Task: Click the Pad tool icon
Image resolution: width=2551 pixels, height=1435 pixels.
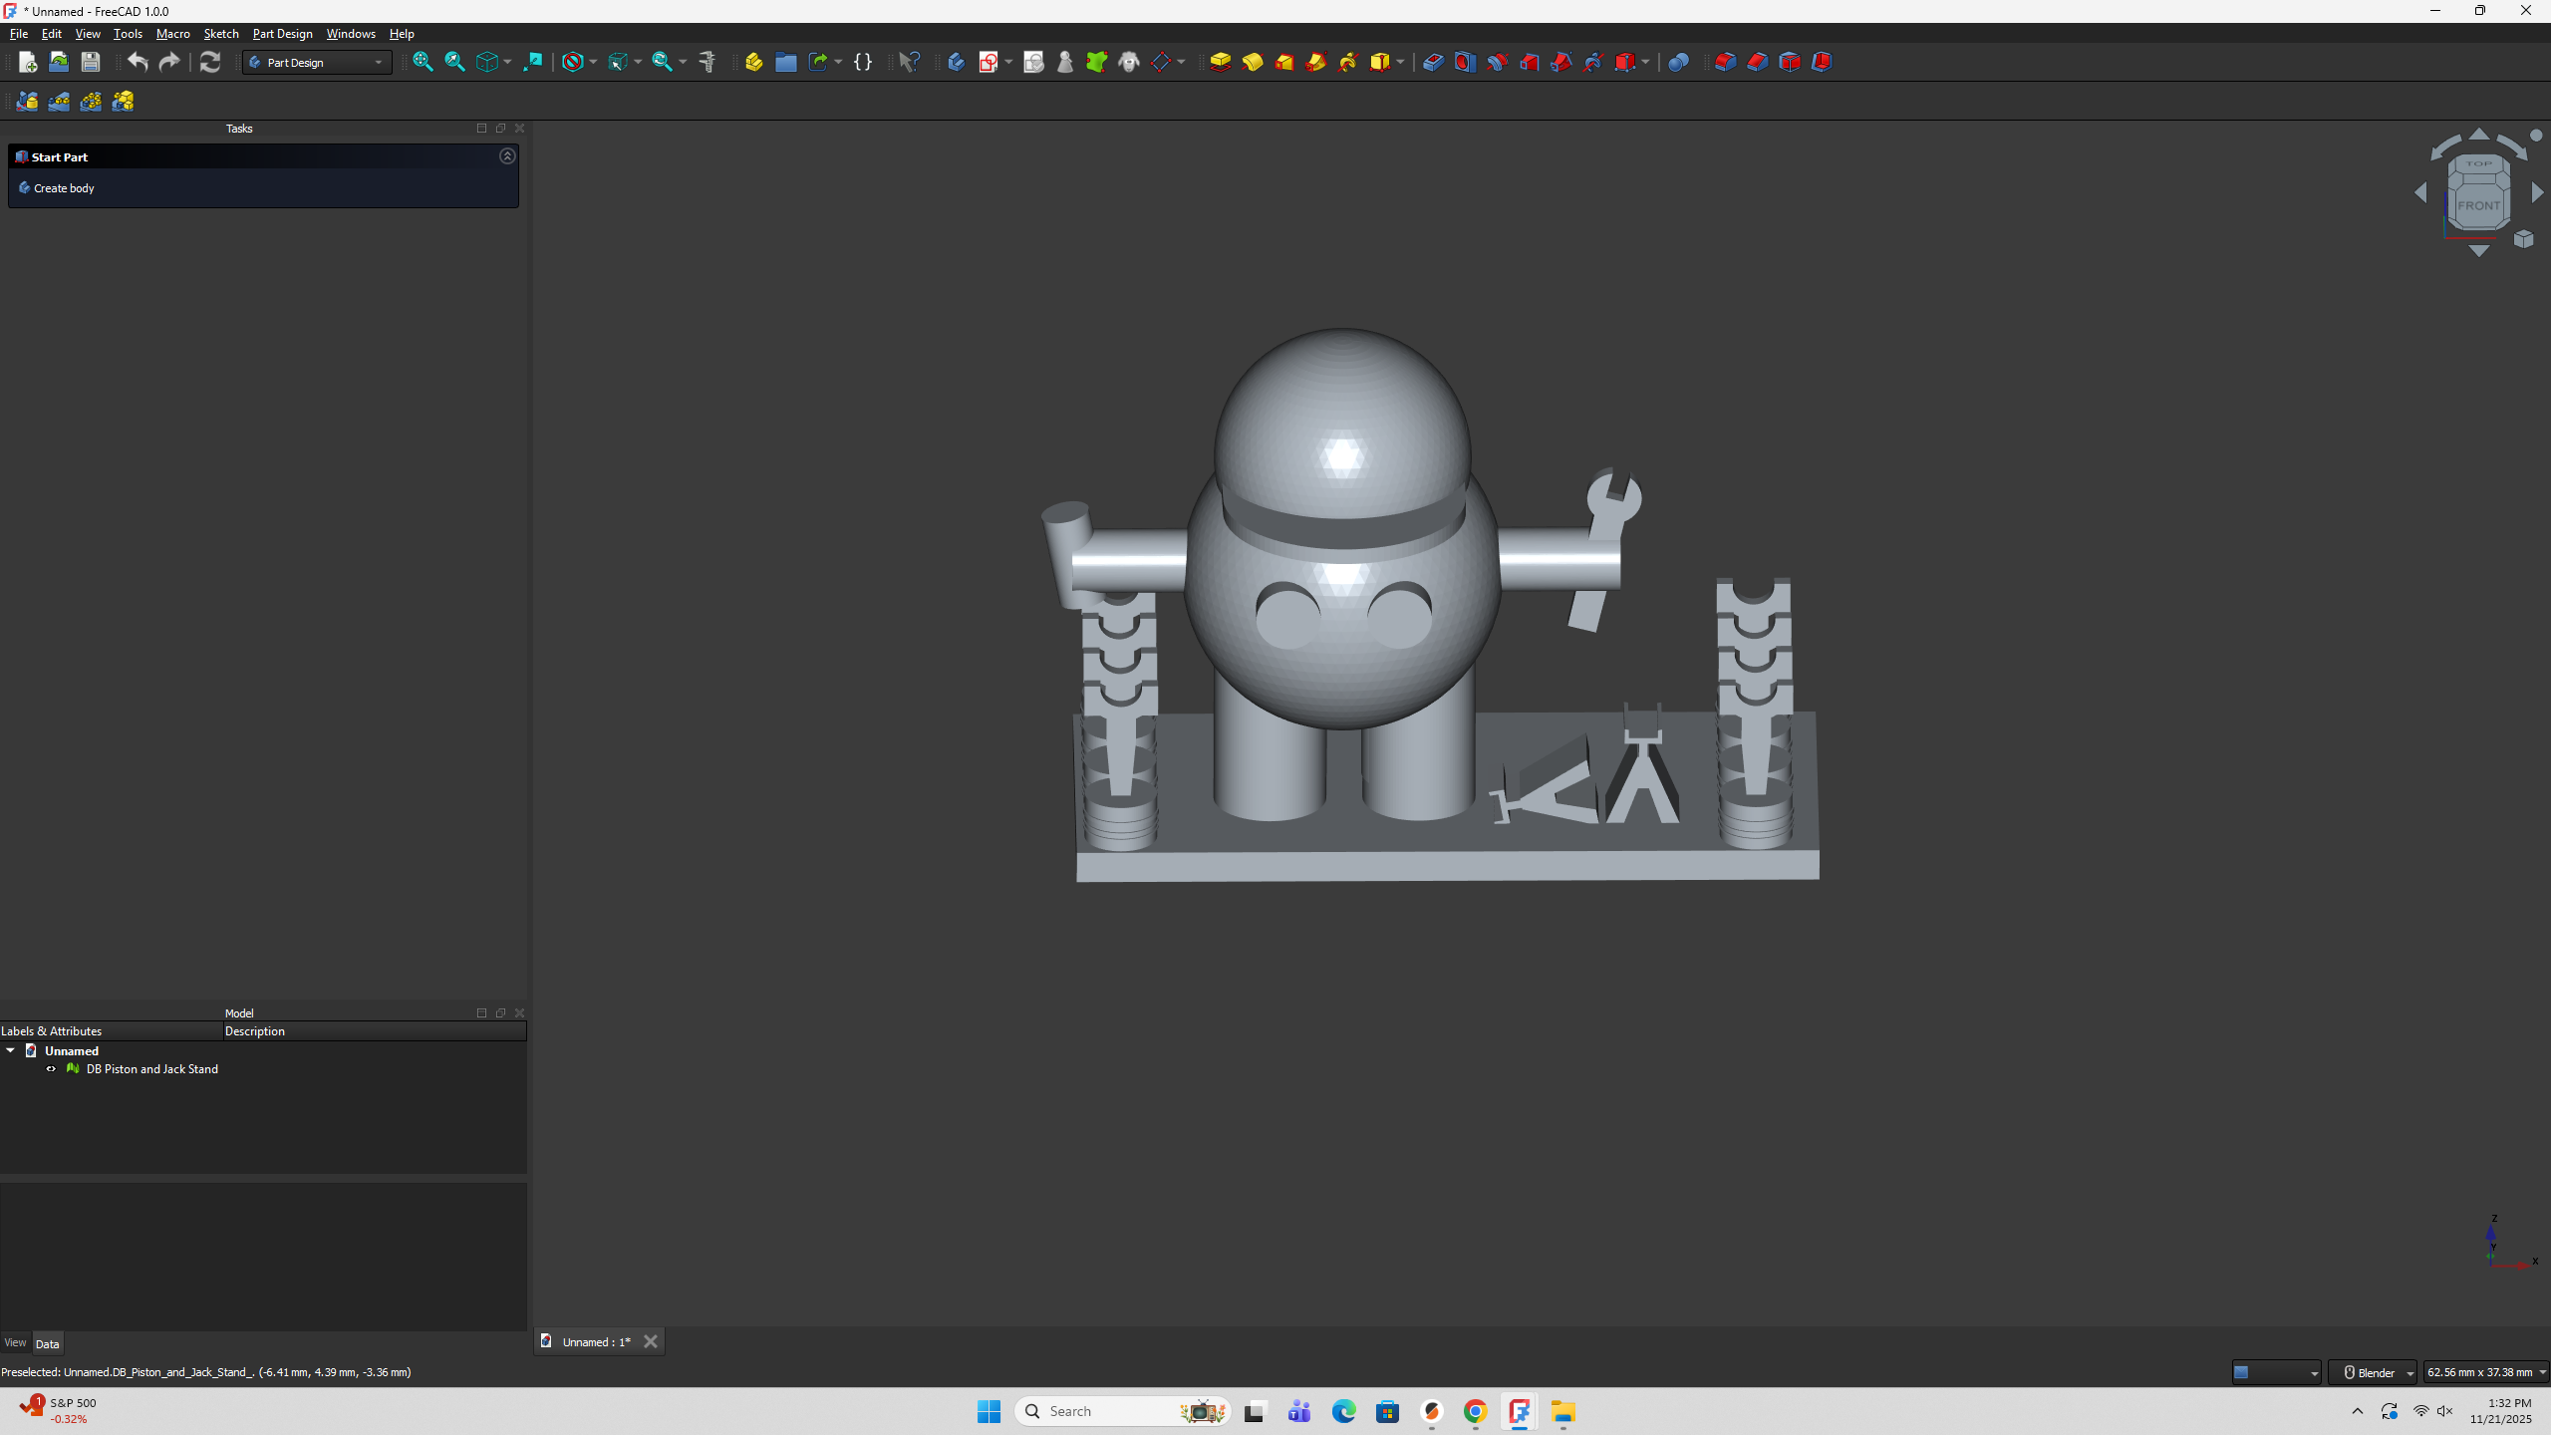Action: [x=1220, y=62]
